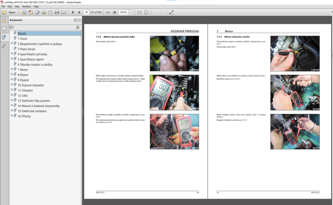The height and width of the screenshot is (205, 333).
Task: Go to next page with down arrow
Action: (79, 12)
